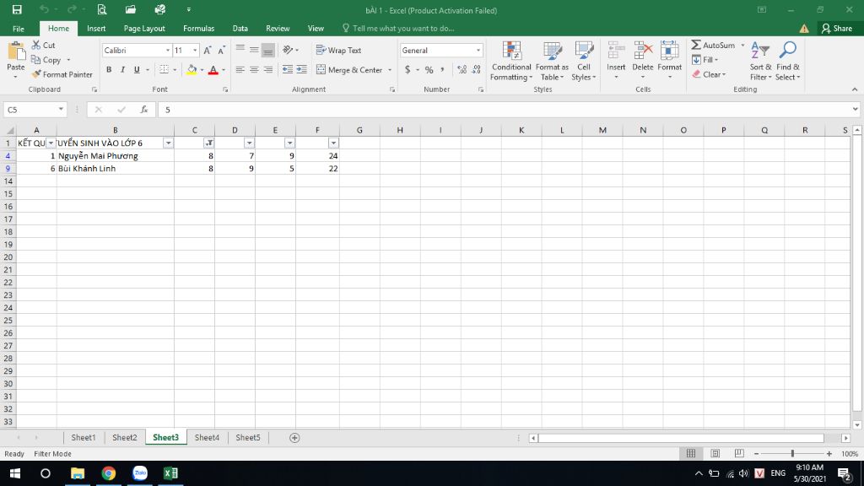The image size is (864, 486).
Task: Switch to Page Break Preview view
Action: coord(739,453)
